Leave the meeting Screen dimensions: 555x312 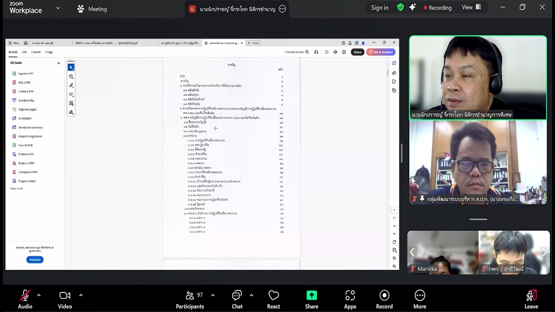pos(531,299)
